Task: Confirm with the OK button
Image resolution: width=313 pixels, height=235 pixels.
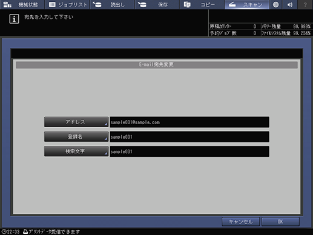Action: pos(280,222)
